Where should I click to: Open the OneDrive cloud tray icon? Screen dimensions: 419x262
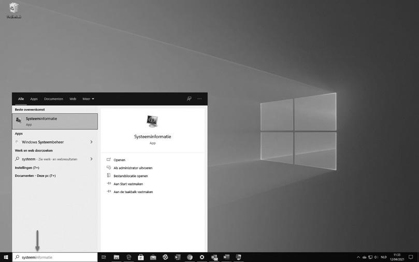[x=364, y=257]
